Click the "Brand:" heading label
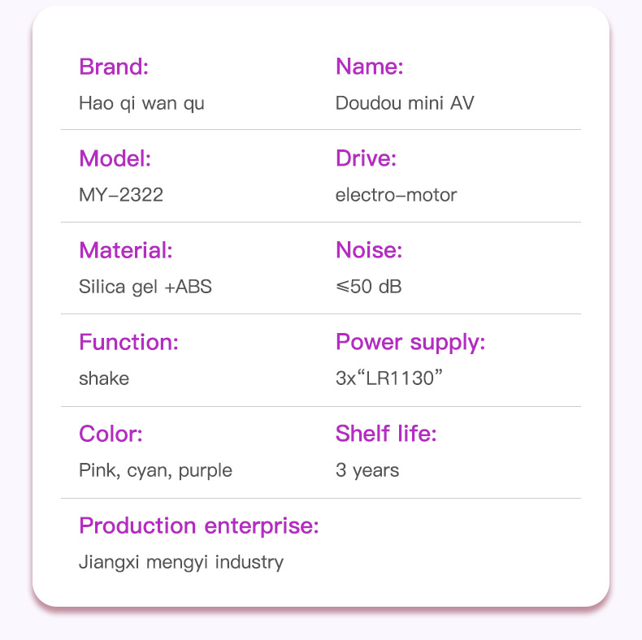Viewport: 642px width, 640px height. 114,67
